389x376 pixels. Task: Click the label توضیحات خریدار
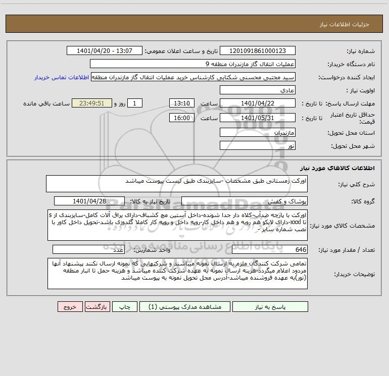pyautogui.click(x=355, y=275)
